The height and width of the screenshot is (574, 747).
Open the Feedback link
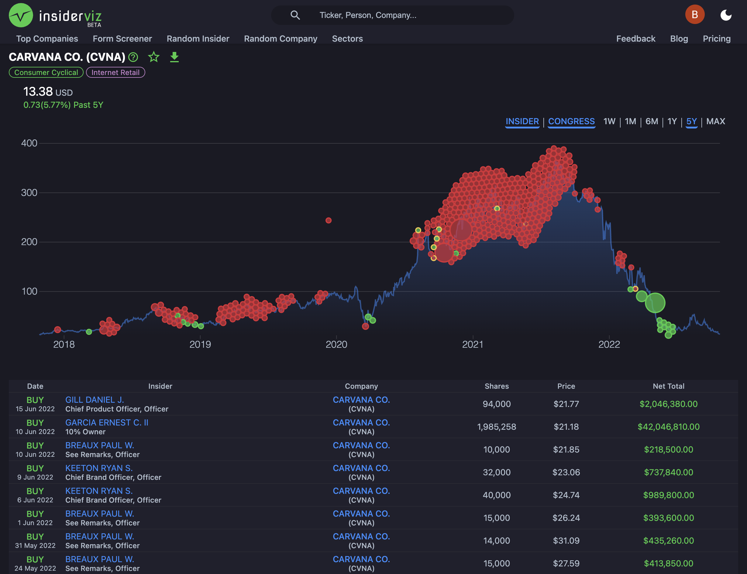[635, 39]
